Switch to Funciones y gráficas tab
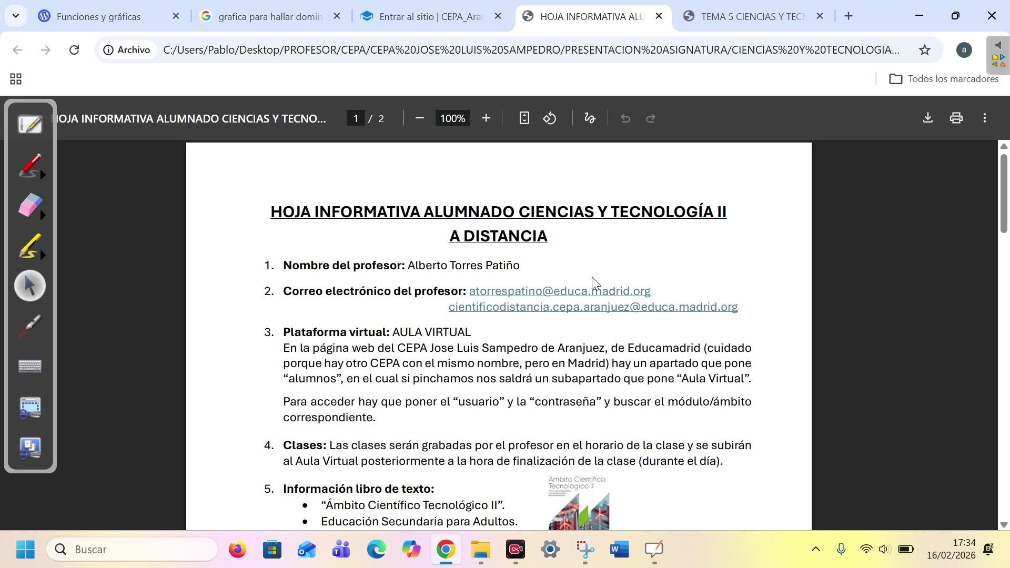Screen dimensions: 1010x568 (x=98, y=16)
